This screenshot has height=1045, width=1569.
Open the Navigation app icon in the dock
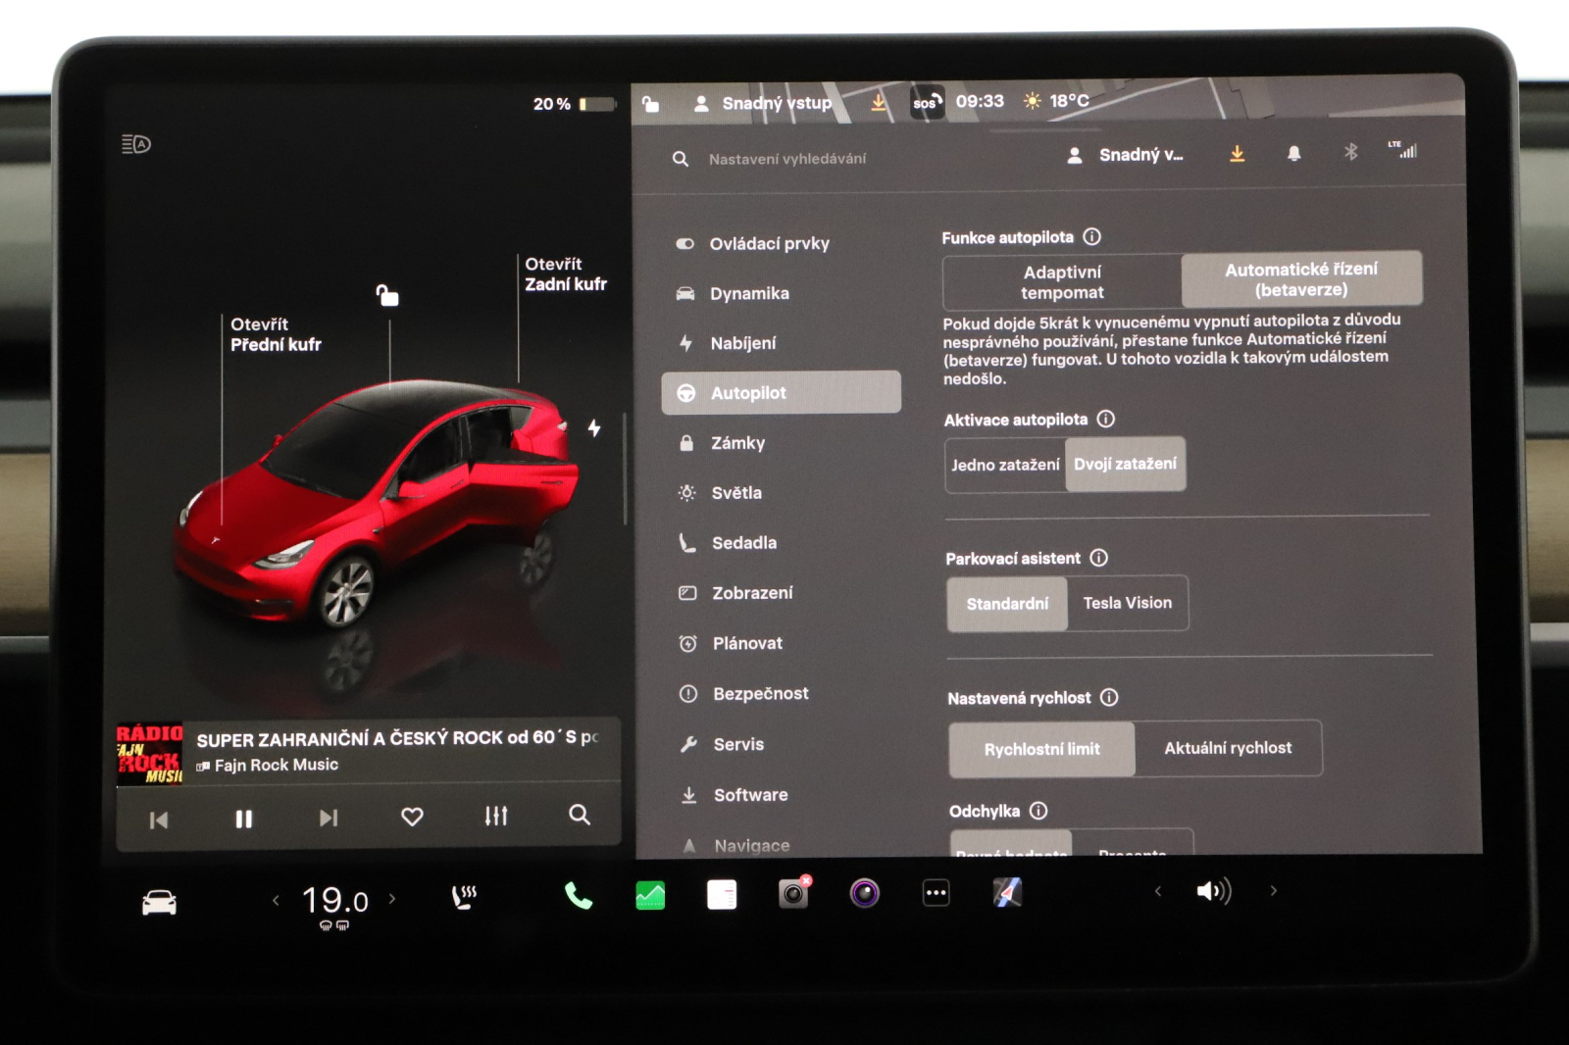[1007, 892]
